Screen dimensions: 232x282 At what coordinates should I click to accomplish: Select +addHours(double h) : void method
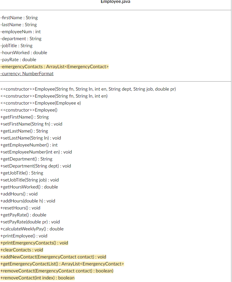click(28, 201)
